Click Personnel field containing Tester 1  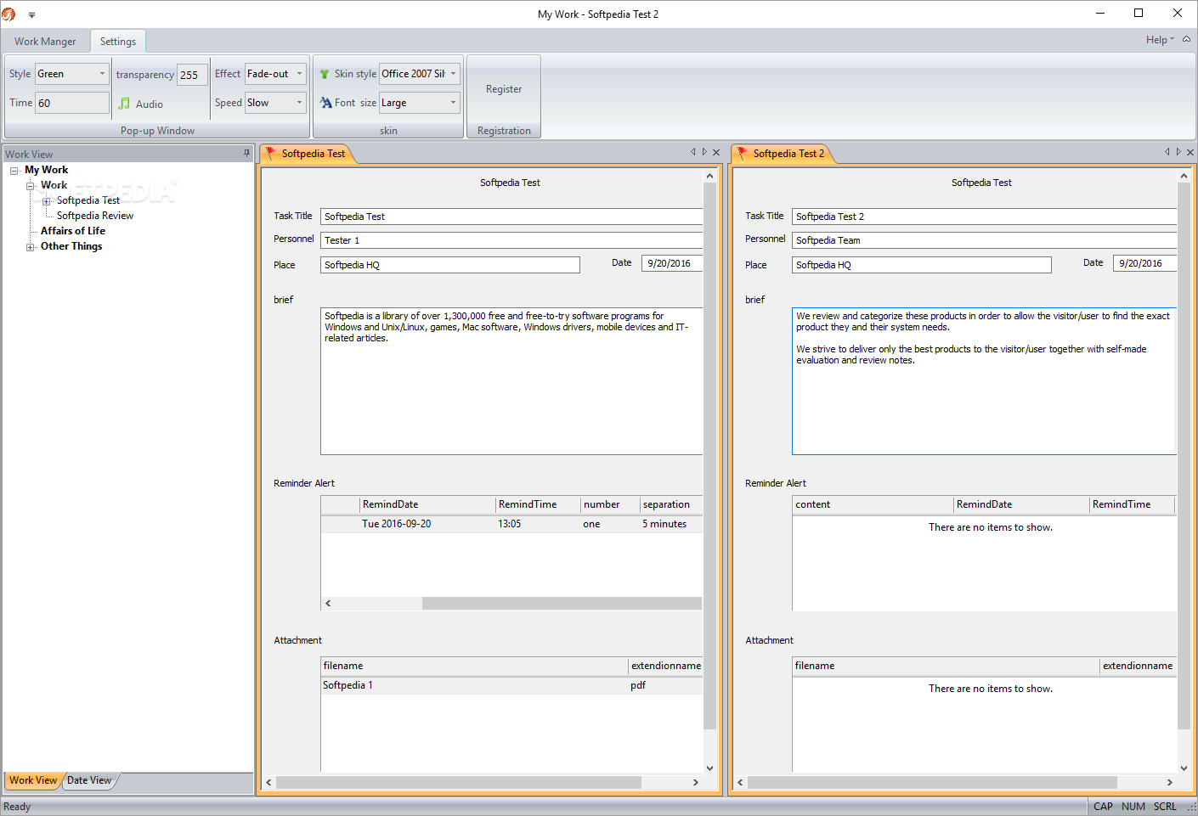(511, 240)
